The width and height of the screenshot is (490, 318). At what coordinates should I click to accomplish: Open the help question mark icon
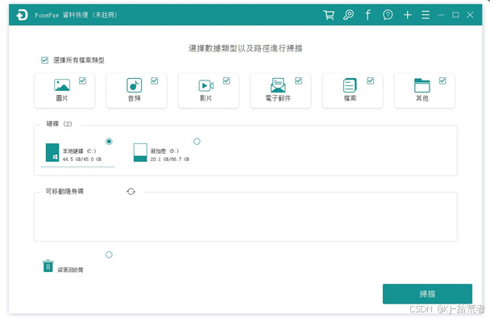[388, 14]
